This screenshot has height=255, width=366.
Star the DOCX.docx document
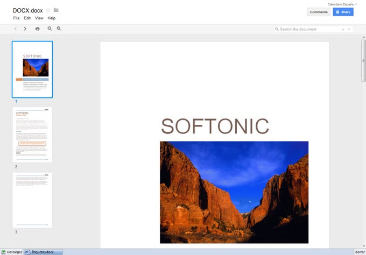click(48, 10)
